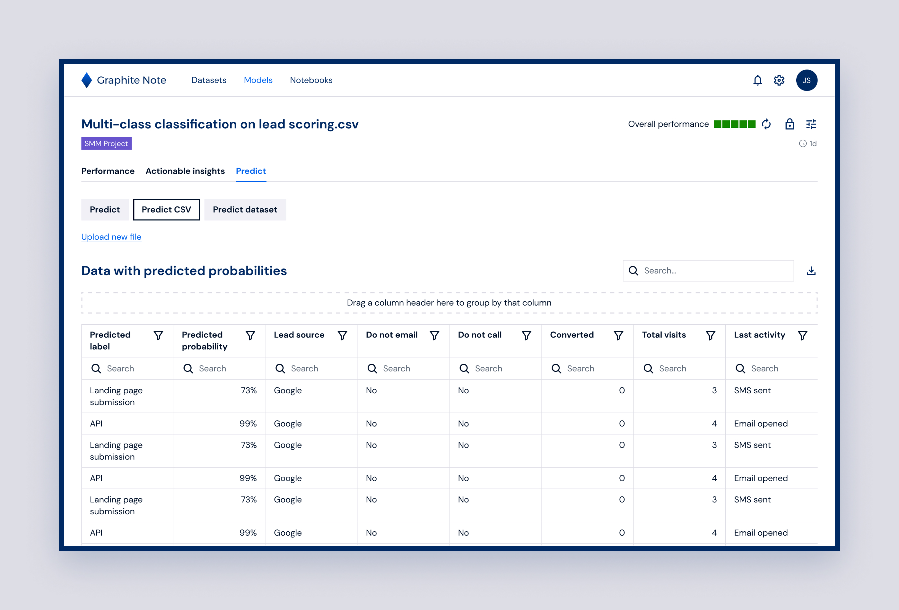Image resolution: width=899 pixels, height=610 pixels.
Task: Focus the main table Search field
Action: coord(708,271)
